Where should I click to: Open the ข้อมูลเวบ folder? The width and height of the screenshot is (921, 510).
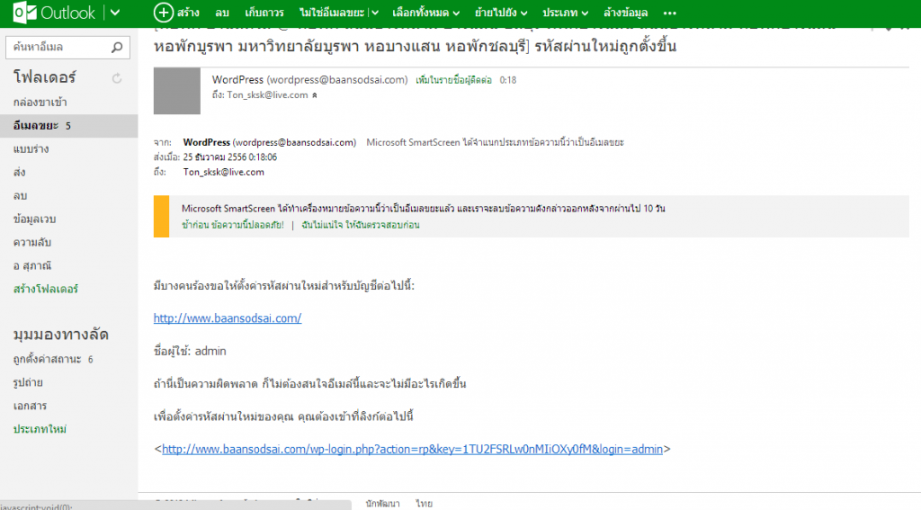[35, 219]
